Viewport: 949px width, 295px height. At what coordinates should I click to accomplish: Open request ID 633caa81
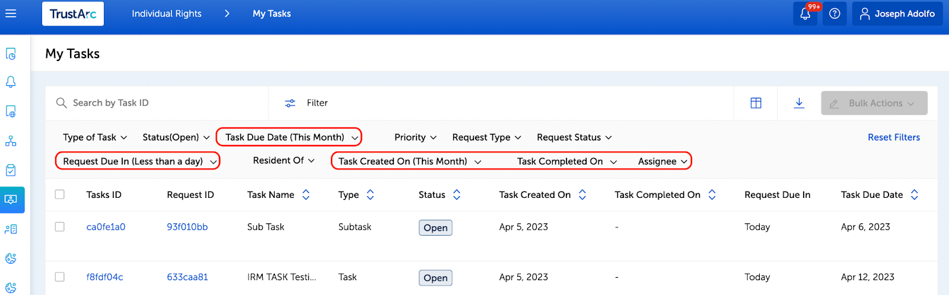187,277
